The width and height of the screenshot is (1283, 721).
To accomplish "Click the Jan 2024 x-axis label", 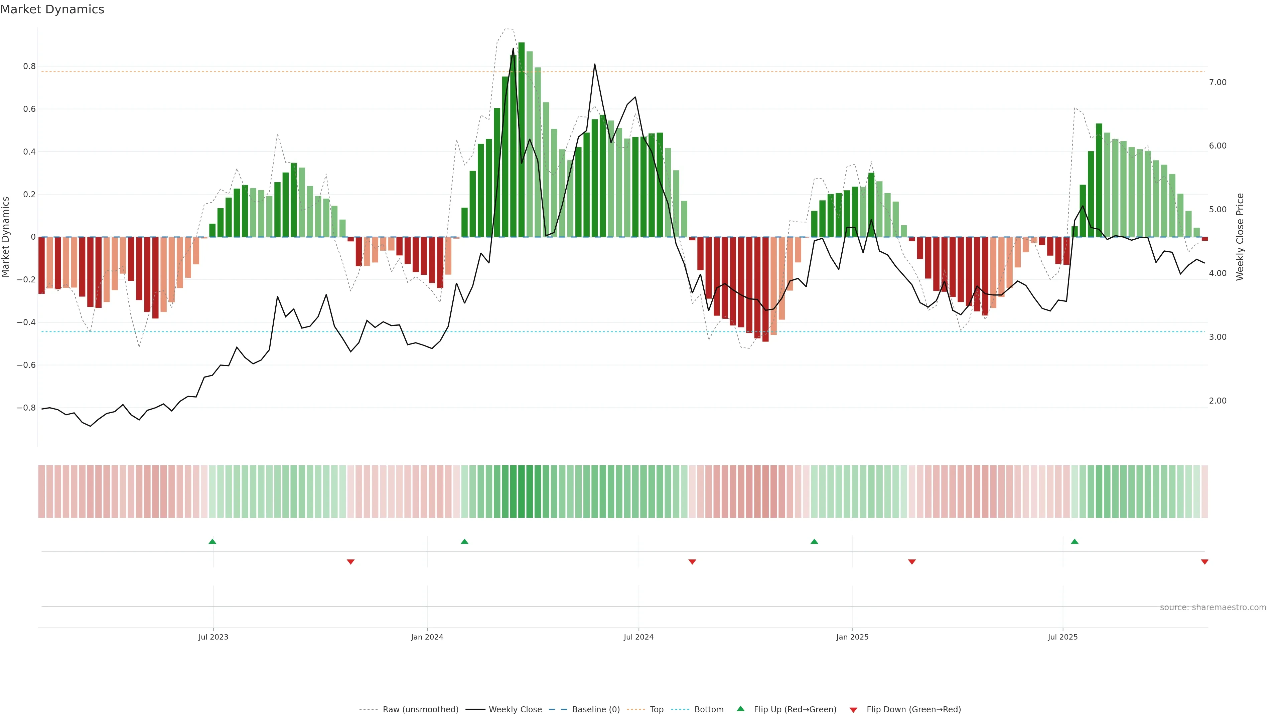I will tap(427, 637).
